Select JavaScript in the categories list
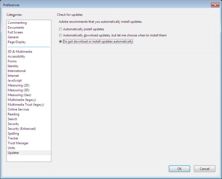 15,81
